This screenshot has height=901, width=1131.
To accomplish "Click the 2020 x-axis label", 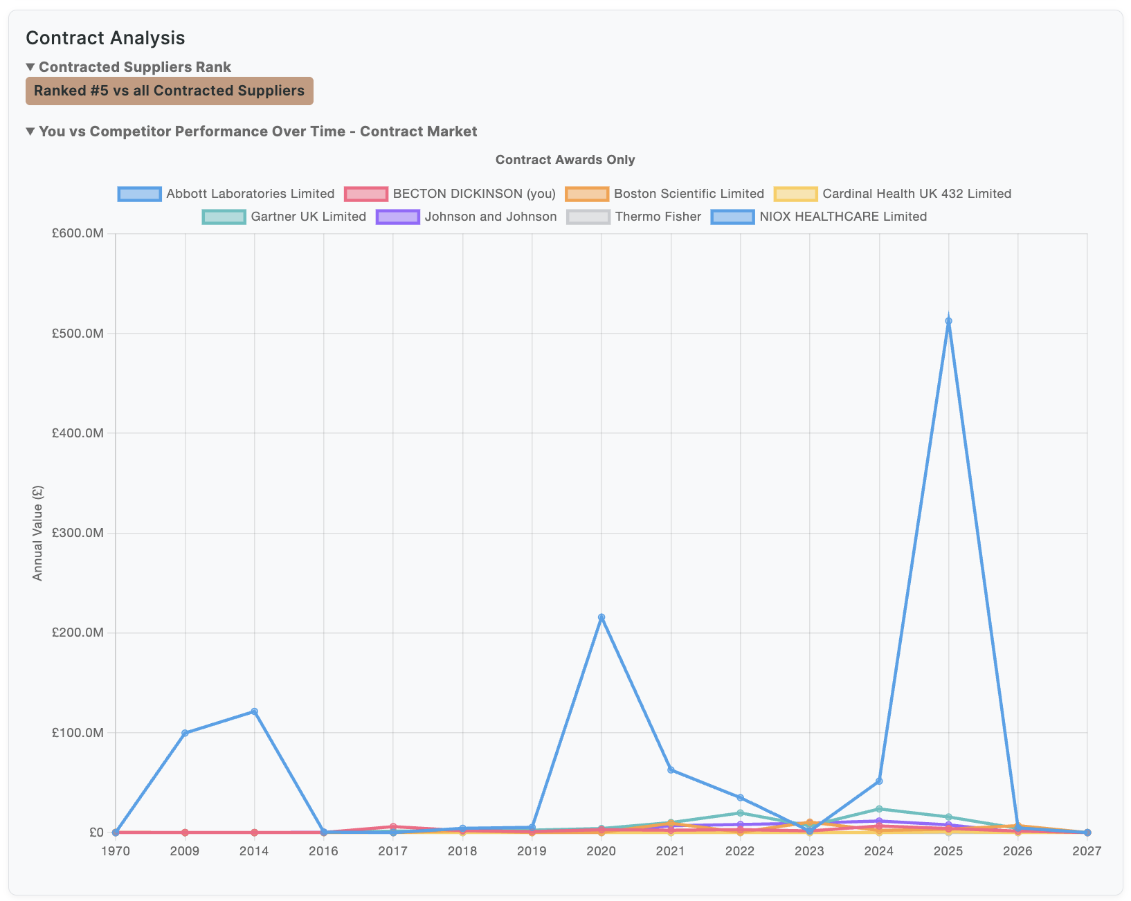I will coord(601,851).
